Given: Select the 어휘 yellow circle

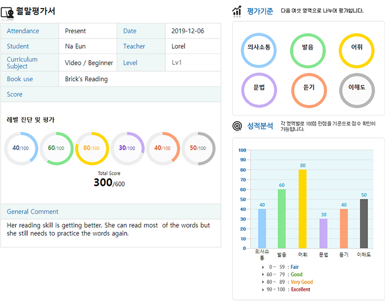Looking at the screenshot, I should coord(357,48).
